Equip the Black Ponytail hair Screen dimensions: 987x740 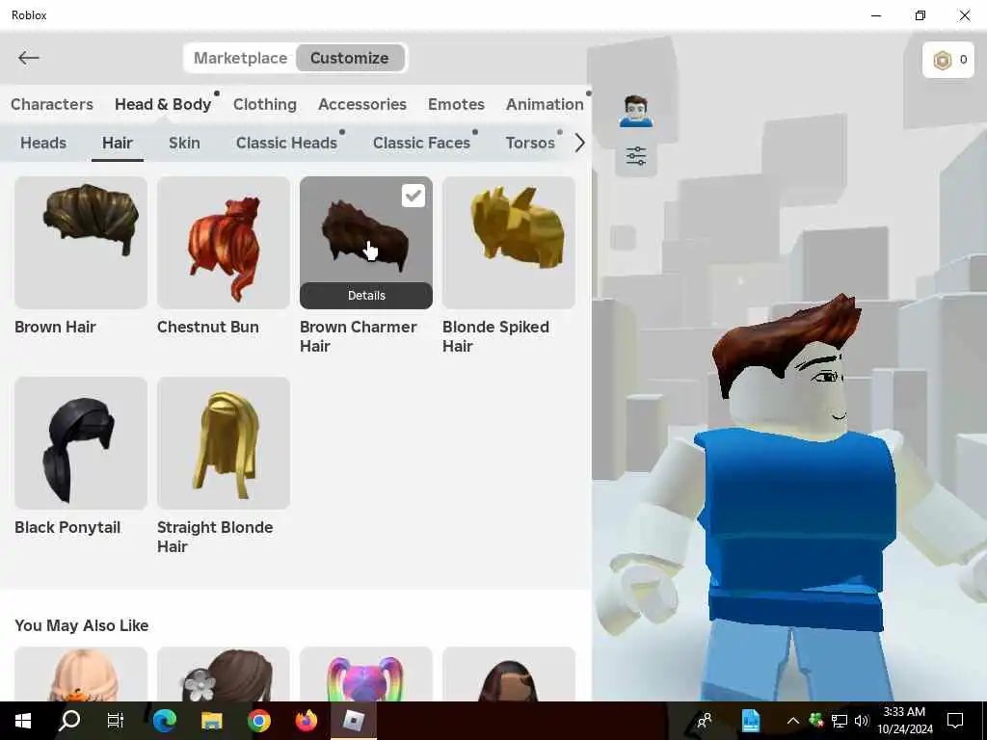tap(81, 443)
